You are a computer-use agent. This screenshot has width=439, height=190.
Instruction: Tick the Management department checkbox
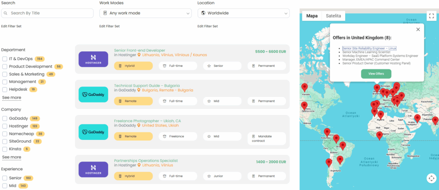point(4,82)
